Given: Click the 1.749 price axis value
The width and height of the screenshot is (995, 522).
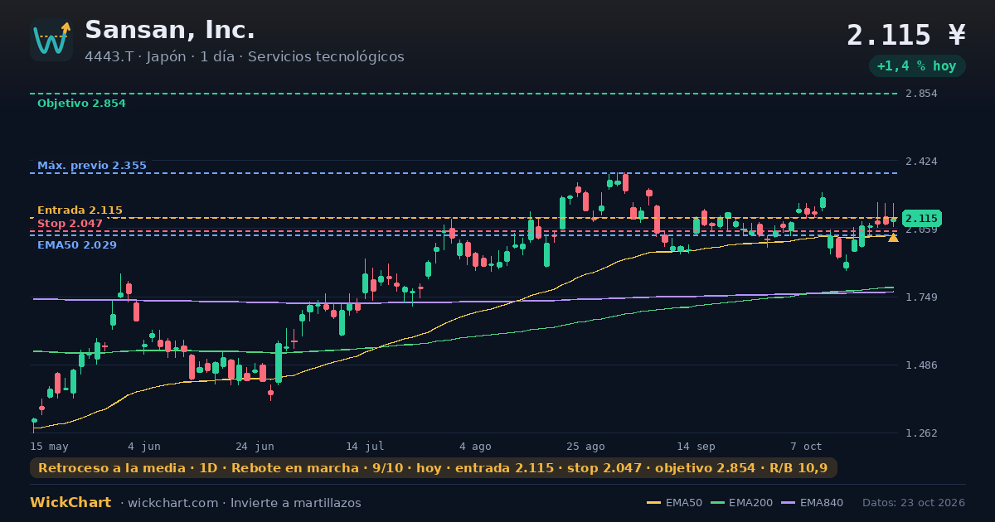Looking at the screenshot, I should 921,297.
